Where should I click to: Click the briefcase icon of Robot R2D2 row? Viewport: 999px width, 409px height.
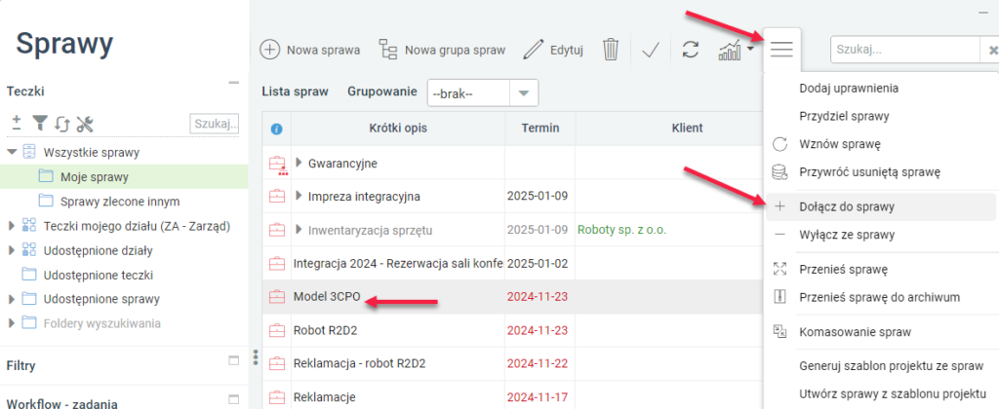pyautogui.click(x=276, y=331)
